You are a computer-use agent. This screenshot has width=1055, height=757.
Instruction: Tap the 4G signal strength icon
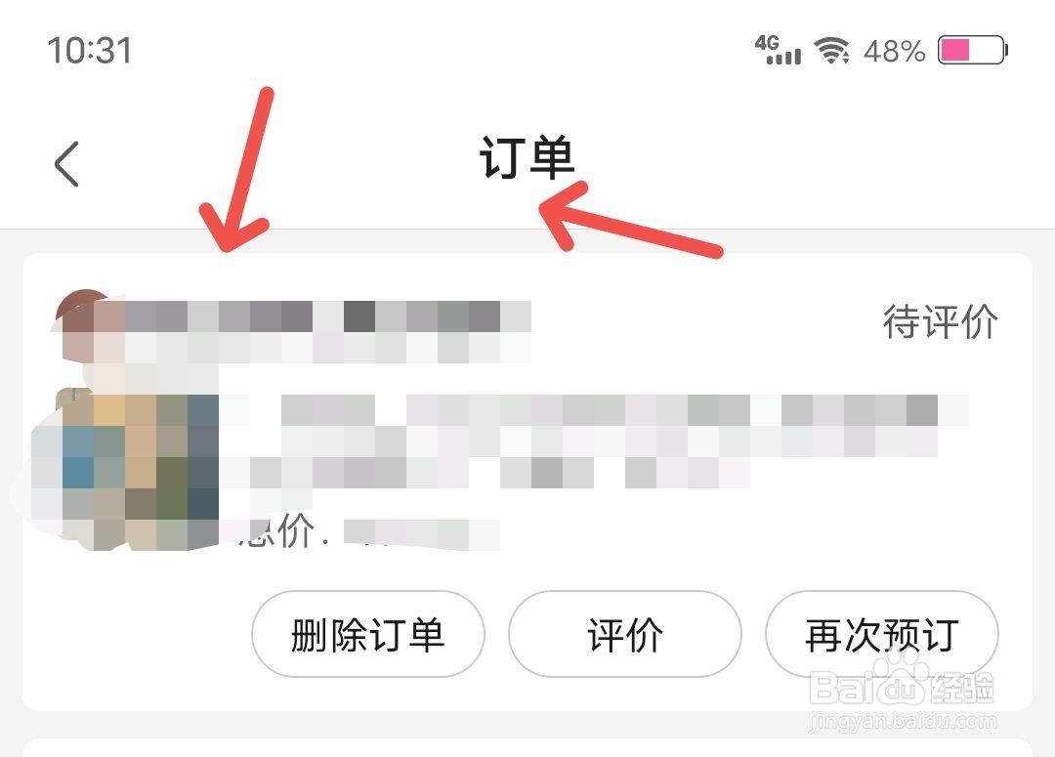tap(778, 50)
